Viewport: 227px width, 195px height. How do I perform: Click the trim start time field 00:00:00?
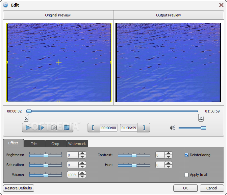pos(109,128)
